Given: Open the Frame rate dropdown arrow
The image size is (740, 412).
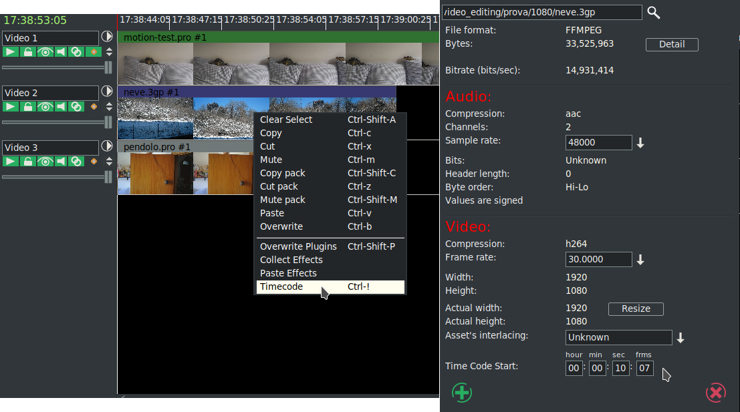Looking at the screenshot, I should click(640, 259).
